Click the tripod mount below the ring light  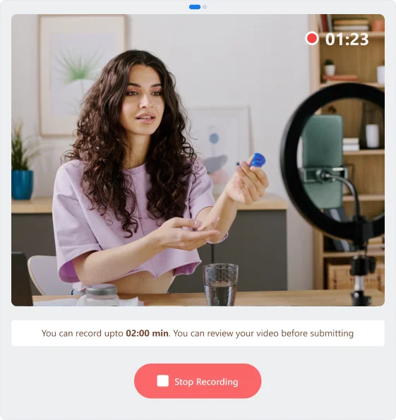(361, 279)
